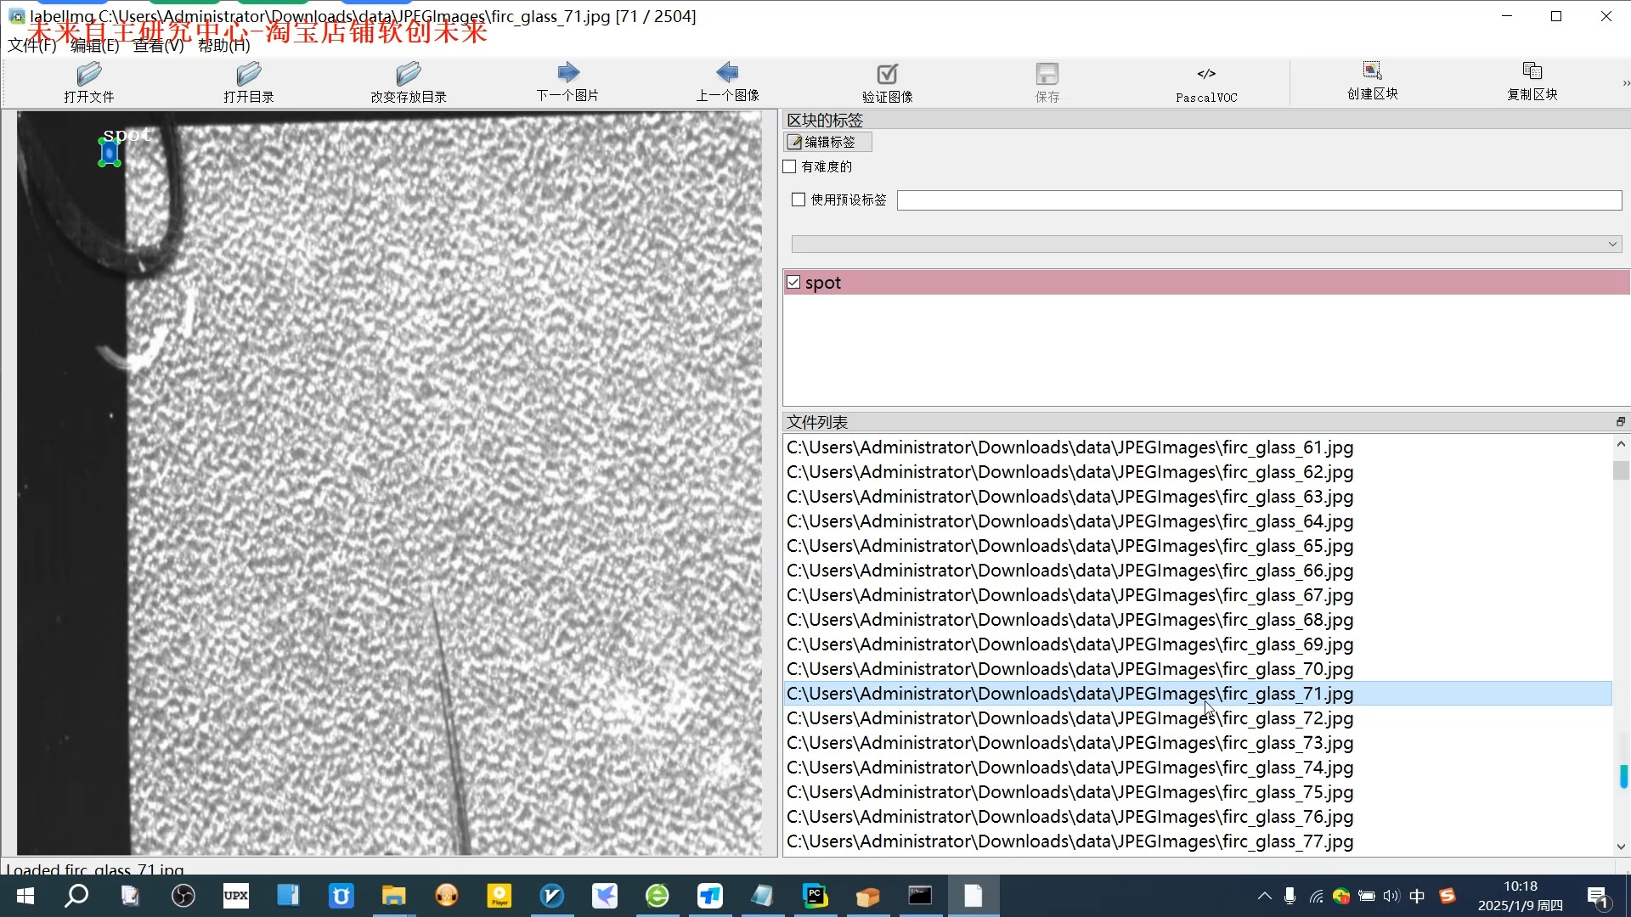This screenshot has width=1631, height=917.
Task: Expand the label filter combo box
Action: coord(1611,245)
